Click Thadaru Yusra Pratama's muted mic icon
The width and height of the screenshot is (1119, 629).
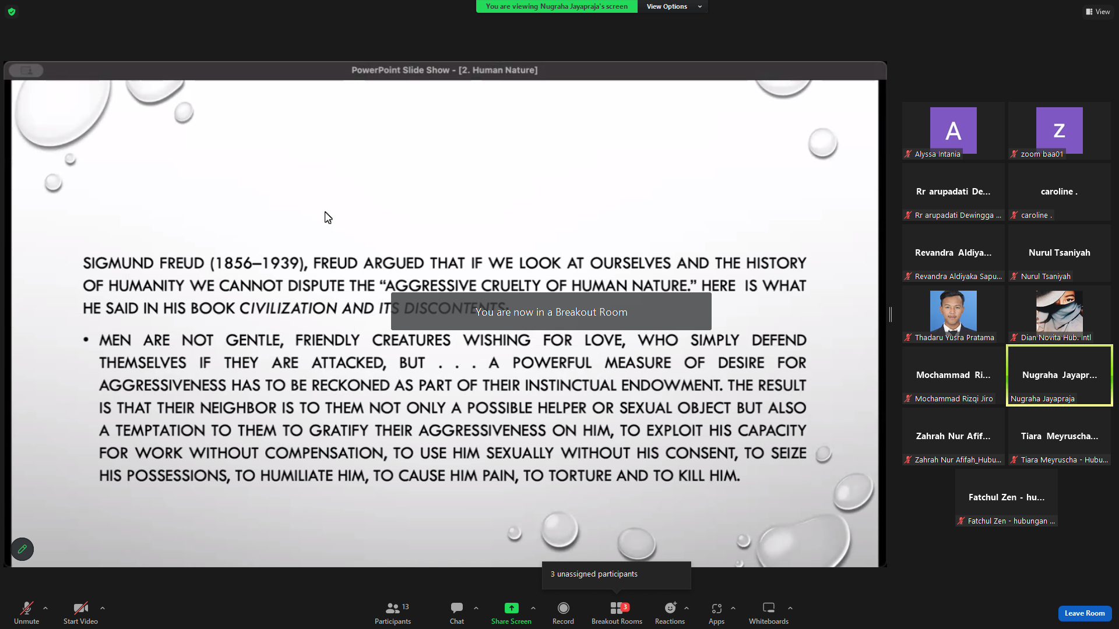[x=908, y=338]
